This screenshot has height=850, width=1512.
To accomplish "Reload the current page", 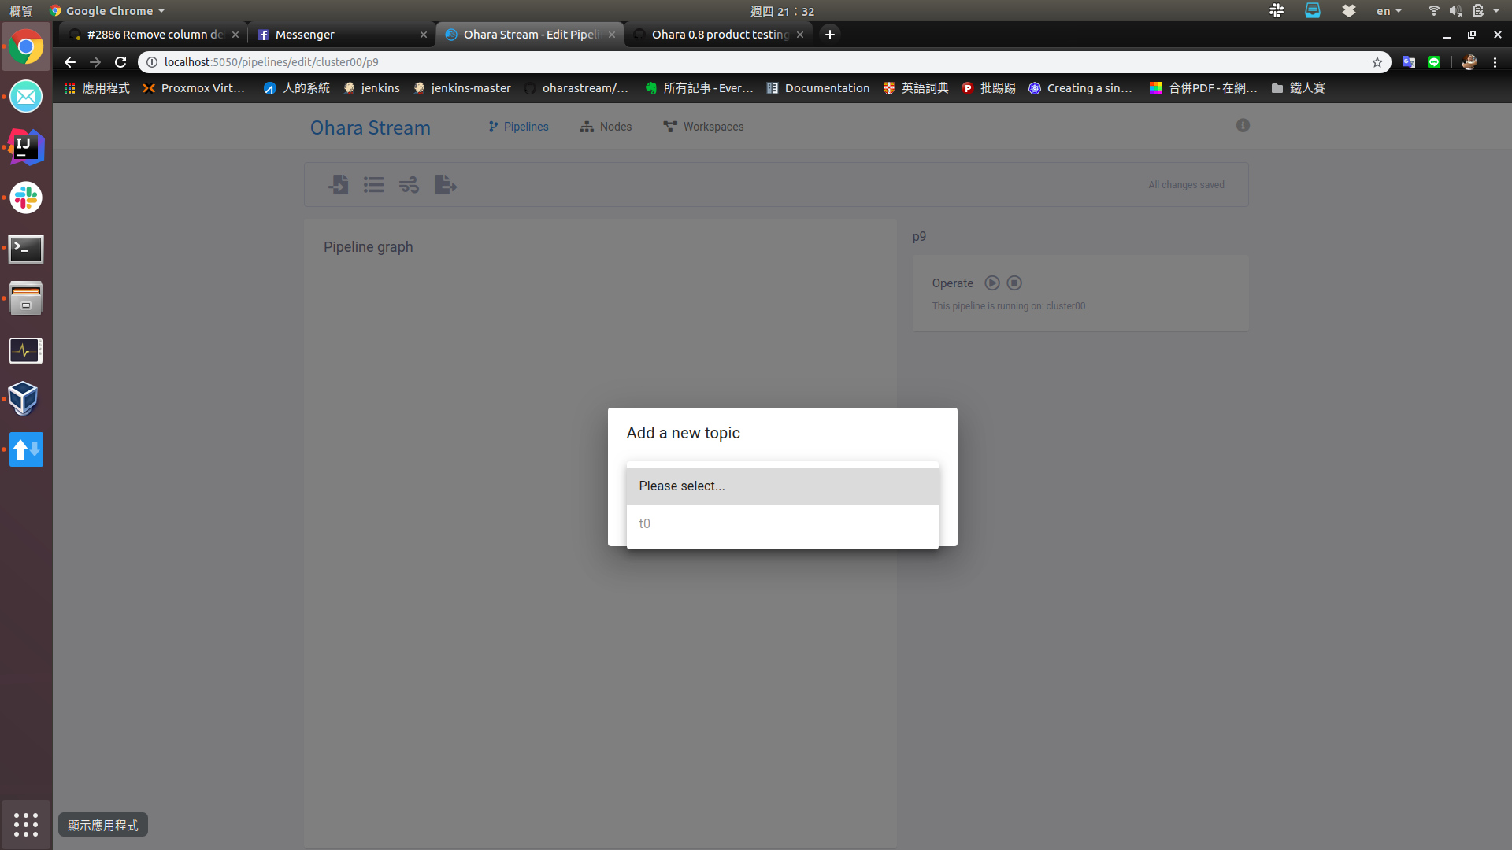I will [120, 62].
